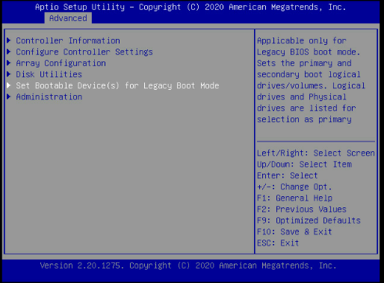This screenshot has width=384, height=283.
Task: Click the F9: Optimized Defaults hint
Action: [309, 221]
